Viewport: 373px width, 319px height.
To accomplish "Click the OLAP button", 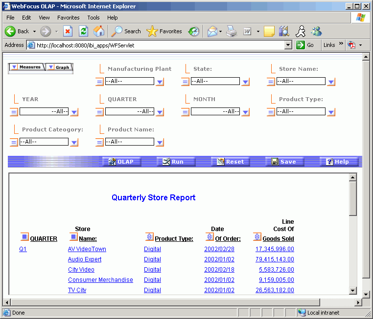I will point(121,162).
